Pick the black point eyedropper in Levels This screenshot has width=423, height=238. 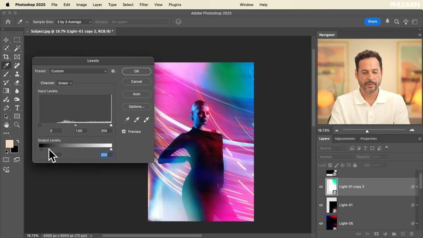(x=126, y=120)
